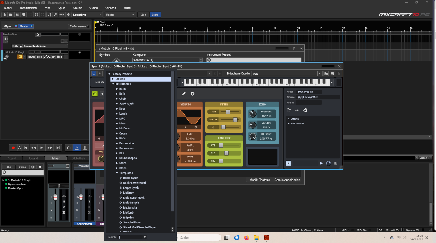436x243 pixels.
Task: Switch to the Bibliothek tab
Action: pyautogui.click(x=78, y=158)
